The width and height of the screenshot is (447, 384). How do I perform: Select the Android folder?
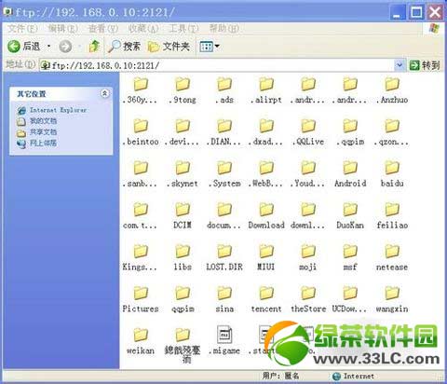(350, 173)
